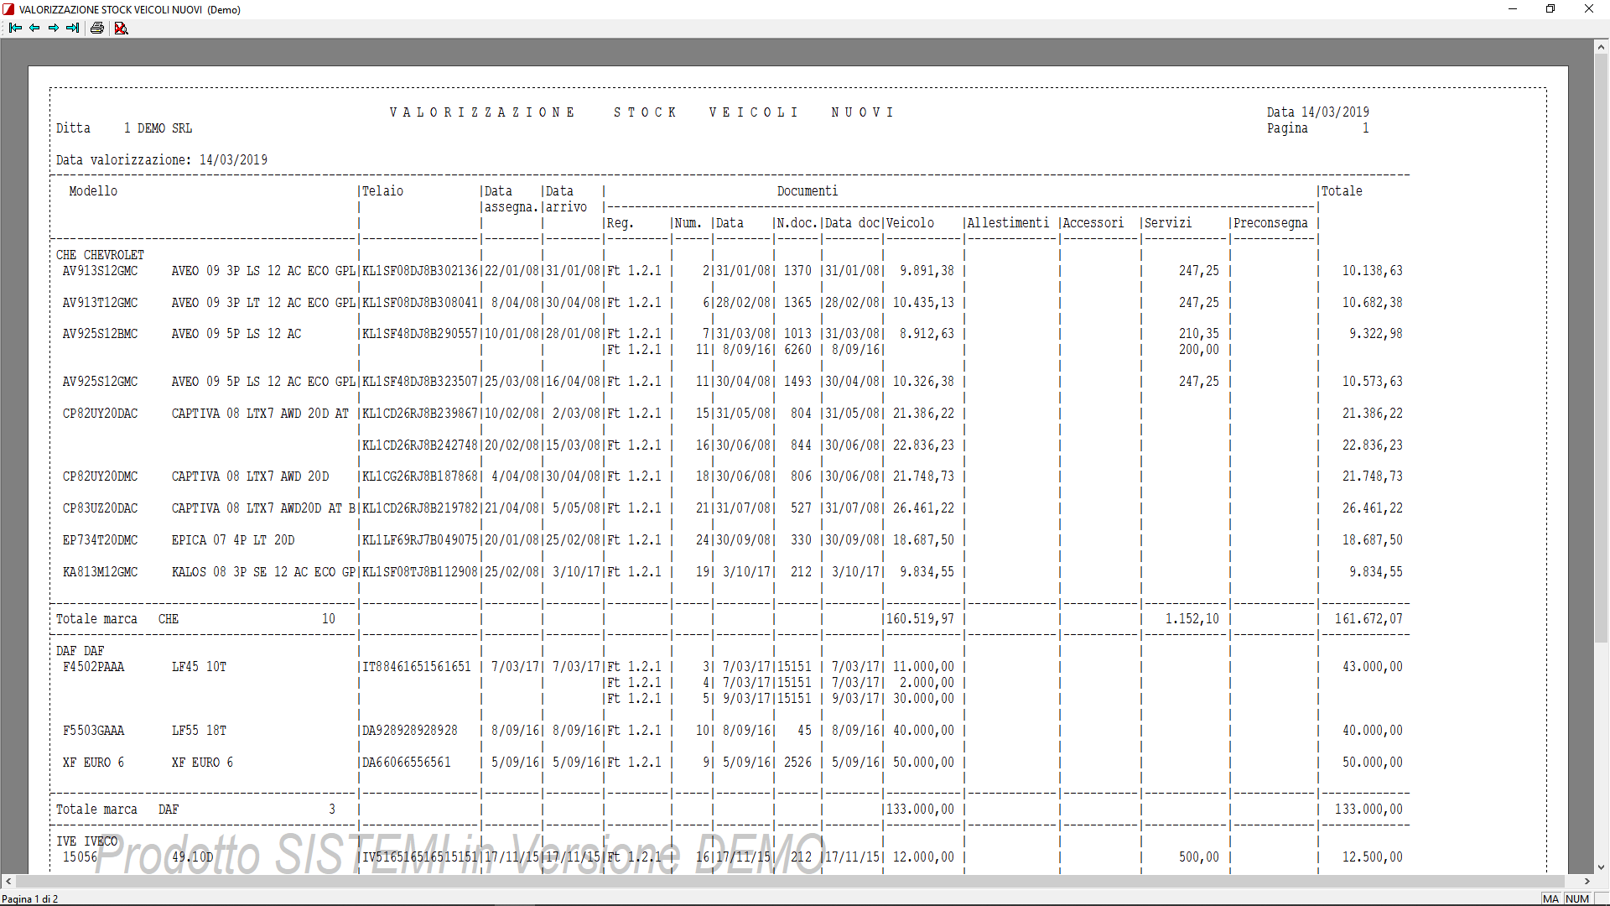
Task: Jump to the last page of the report
Action: [x=73, y=28]
